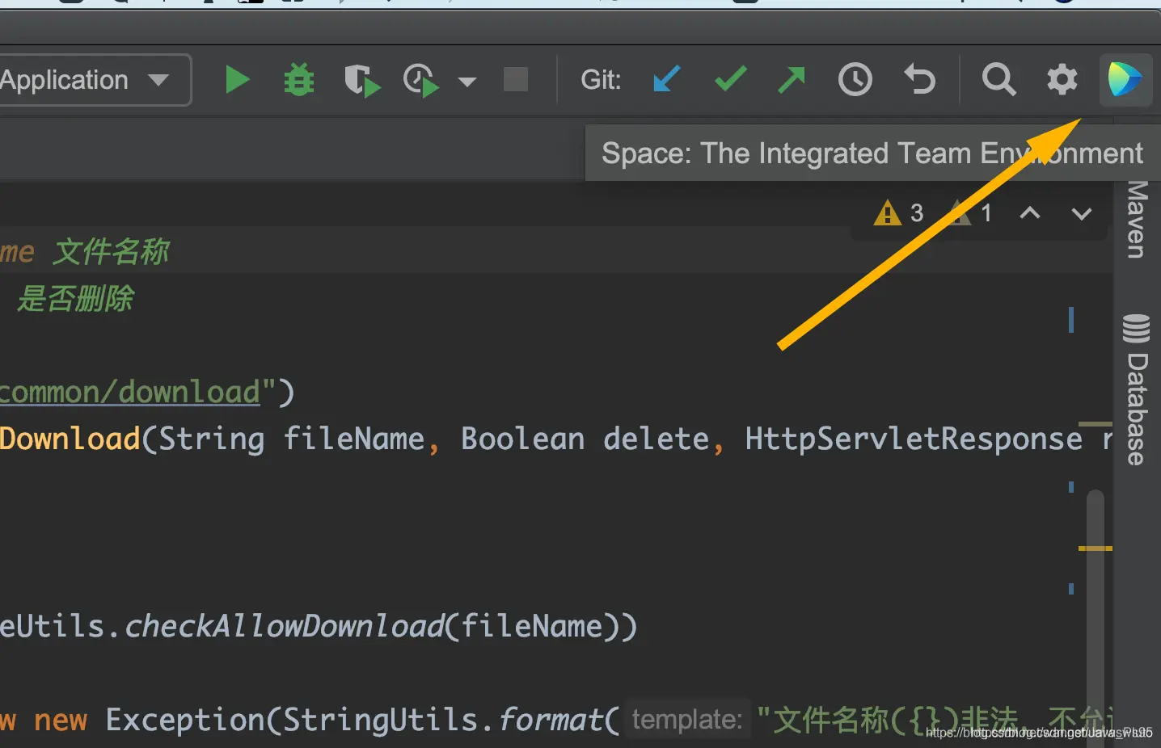Go to previous highlighted error arrow
Image resolution: width=1161 pixels, height=748 pixels.
(x=1030, y=213)
